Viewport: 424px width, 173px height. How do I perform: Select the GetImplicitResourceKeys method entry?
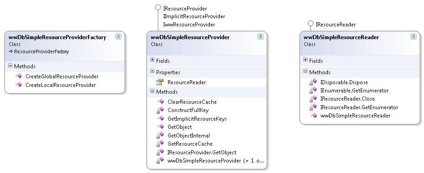click(x=197, y=119)
